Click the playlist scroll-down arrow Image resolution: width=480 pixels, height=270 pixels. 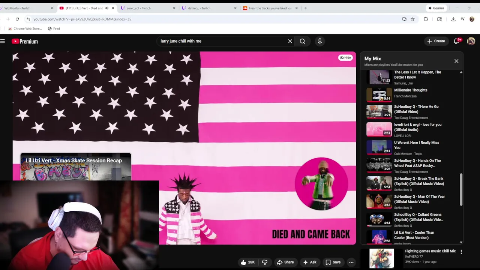point(461,242)
